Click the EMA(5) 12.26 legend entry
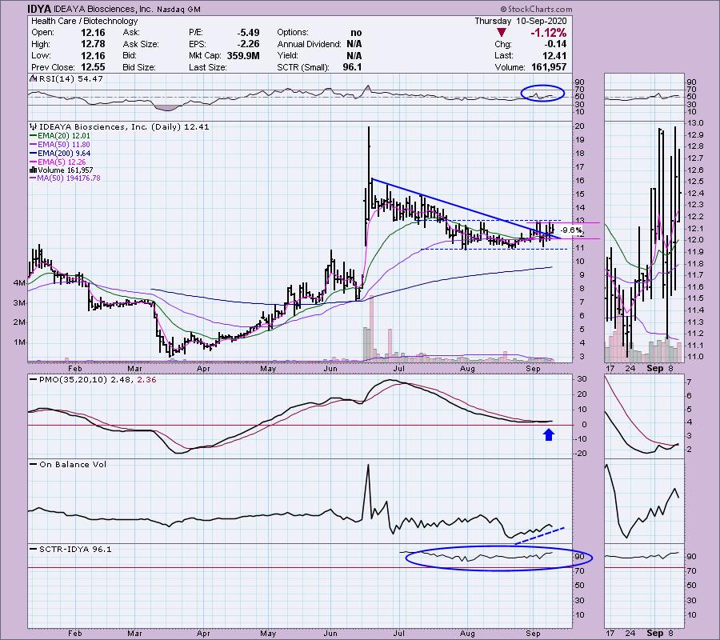Viewport: 720px width, 640px height. pyautogui.click(x=58, y=162)
